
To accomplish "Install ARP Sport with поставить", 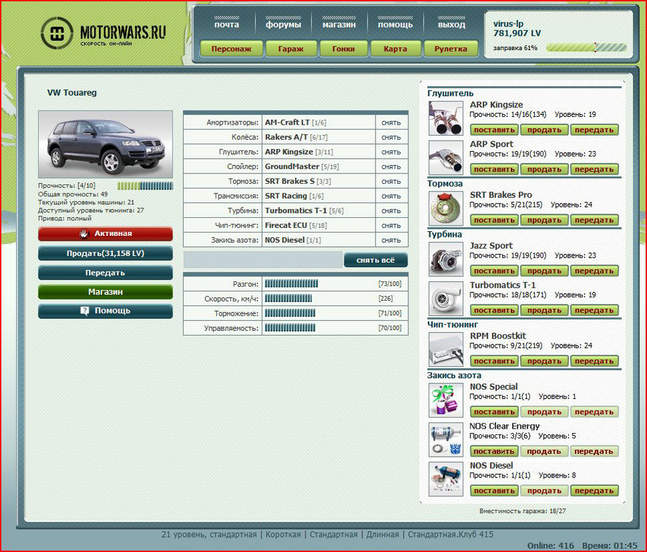I will pos(495,169).
